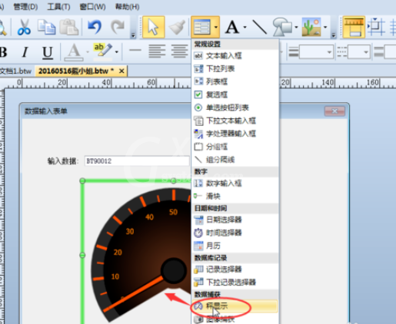This screenshot has height=324, width=396.
Task: Select the pointer selection tool
Action: pyautogui.click(x=153, y=27)
